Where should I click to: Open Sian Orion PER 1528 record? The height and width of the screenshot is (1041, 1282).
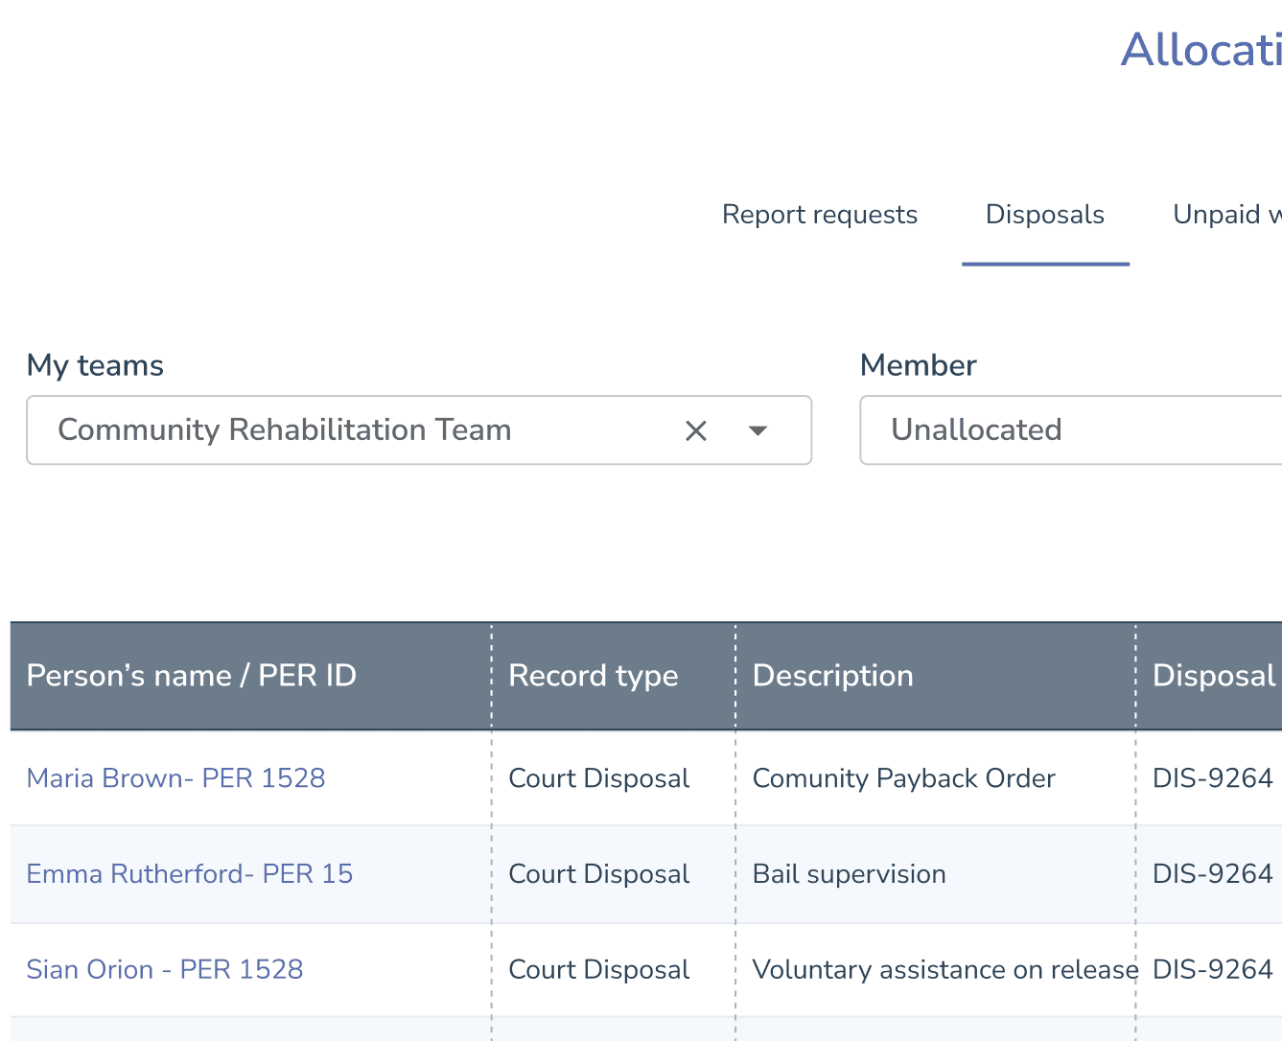[x=164, y=970]
